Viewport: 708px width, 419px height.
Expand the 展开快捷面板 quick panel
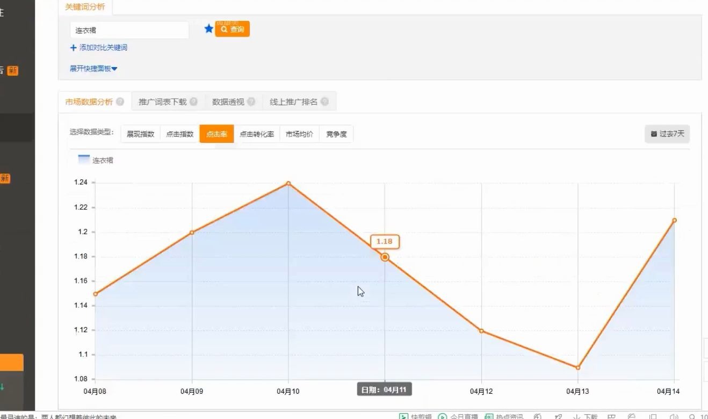[93, 69]
